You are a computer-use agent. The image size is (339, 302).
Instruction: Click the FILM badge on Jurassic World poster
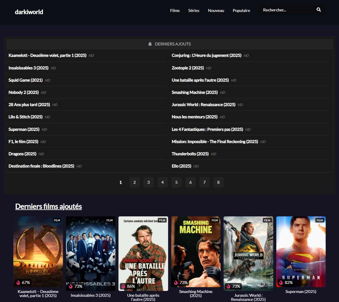tap(267, 220)
